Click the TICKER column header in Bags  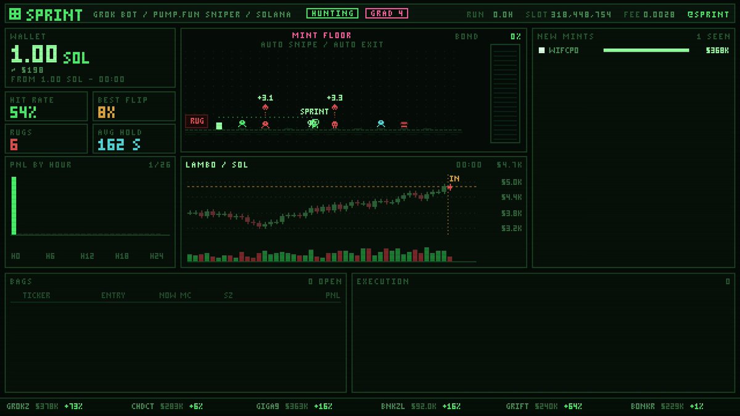(x=36, y=295)
